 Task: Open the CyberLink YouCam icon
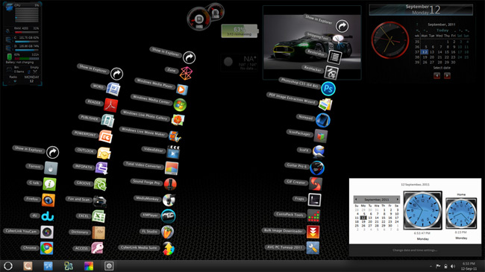tap(47, 232)
